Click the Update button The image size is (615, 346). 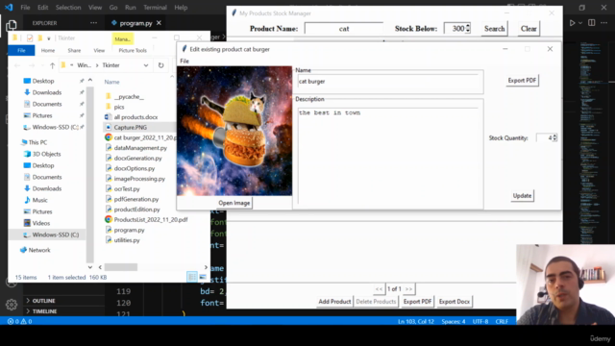pos(522,196)
